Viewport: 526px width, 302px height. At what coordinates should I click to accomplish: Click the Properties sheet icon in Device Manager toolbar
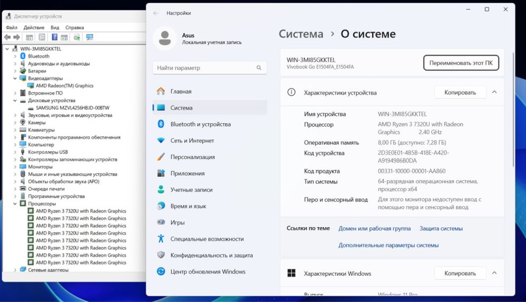(42, 37)
